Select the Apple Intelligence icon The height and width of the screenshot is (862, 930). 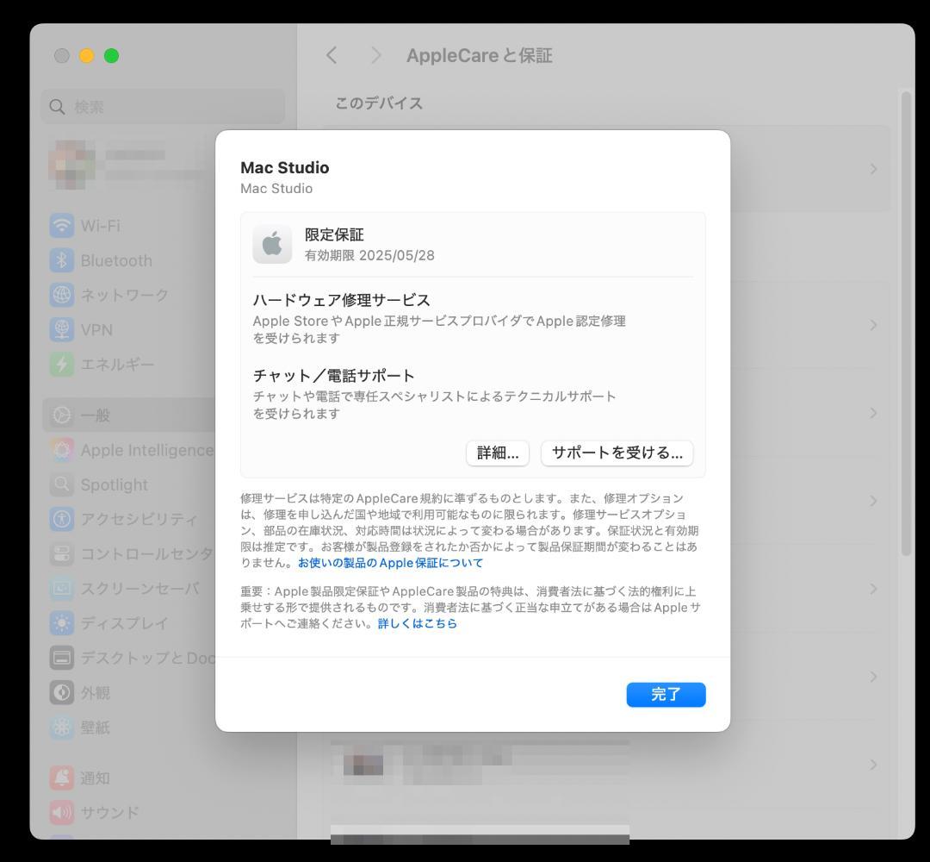(x=61, y=450)
